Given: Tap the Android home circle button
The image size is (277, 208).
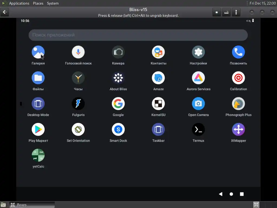Looking at the screenshot, I should tap(231, 194).
